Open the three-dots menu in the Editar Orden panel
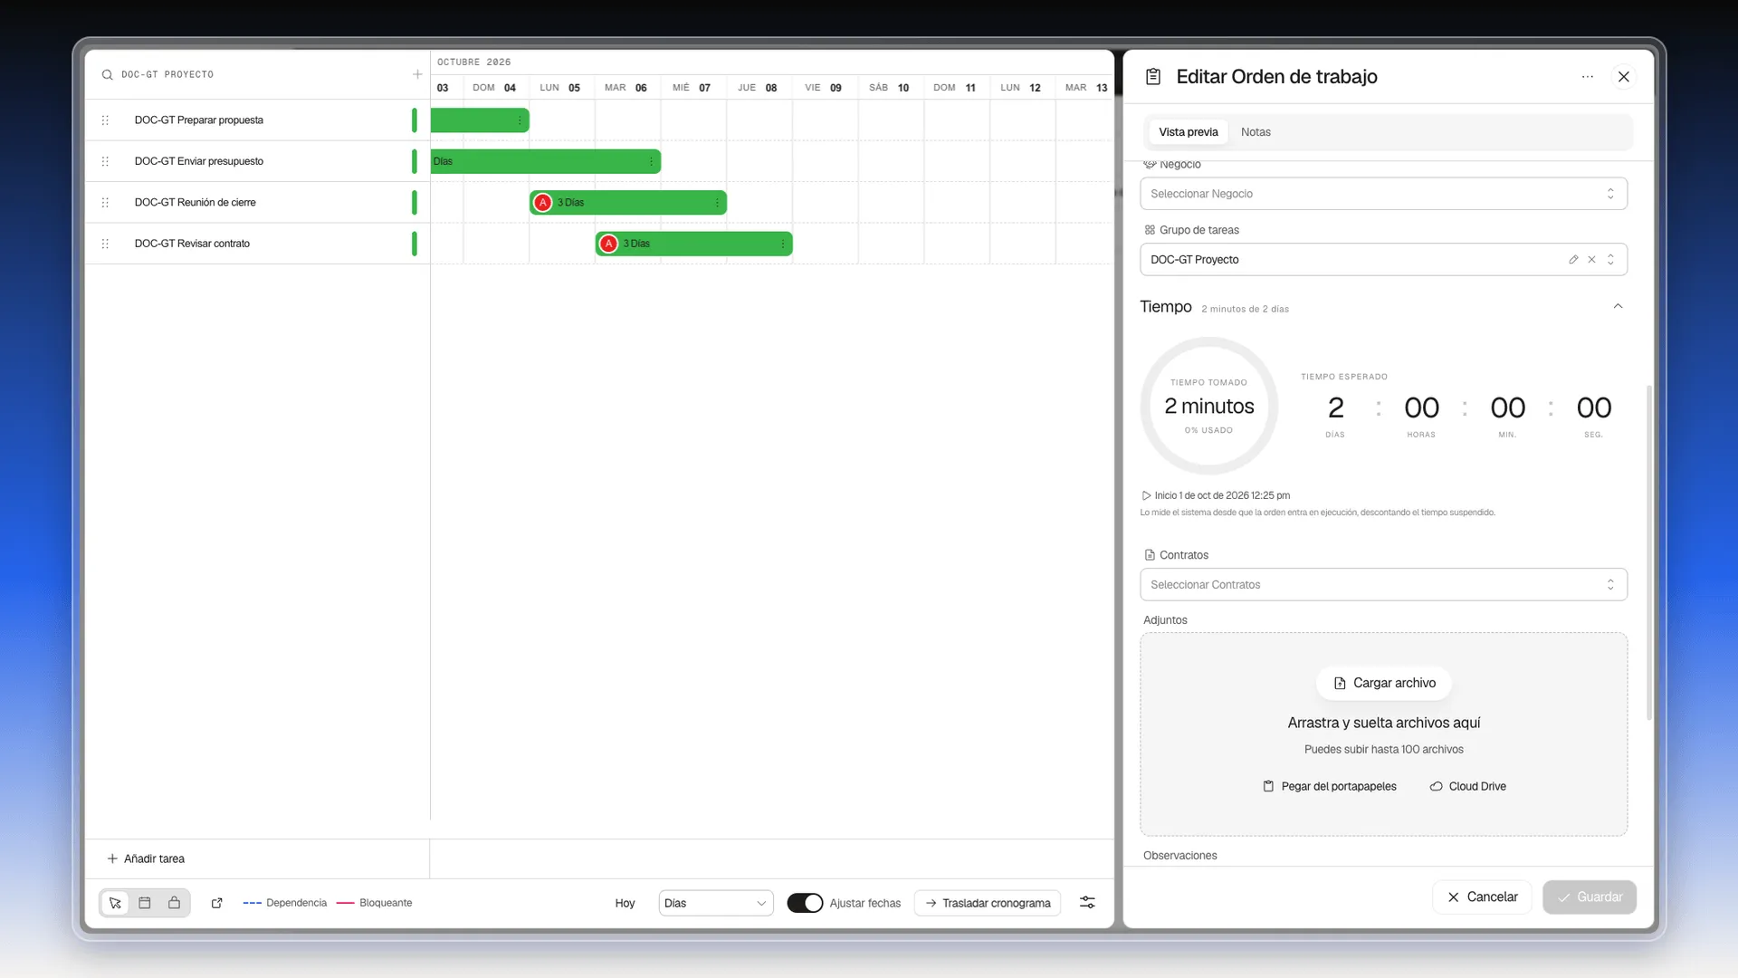 (1588, 77)
